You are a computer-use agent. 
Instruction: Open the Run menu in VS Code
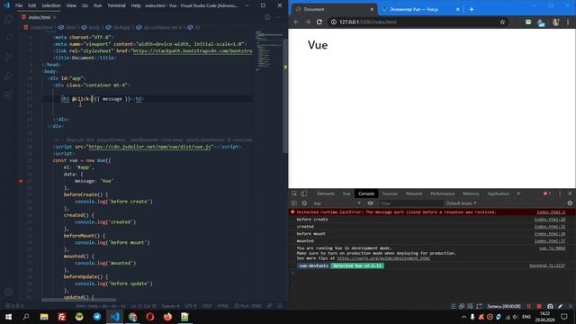(x=97, y=5)
